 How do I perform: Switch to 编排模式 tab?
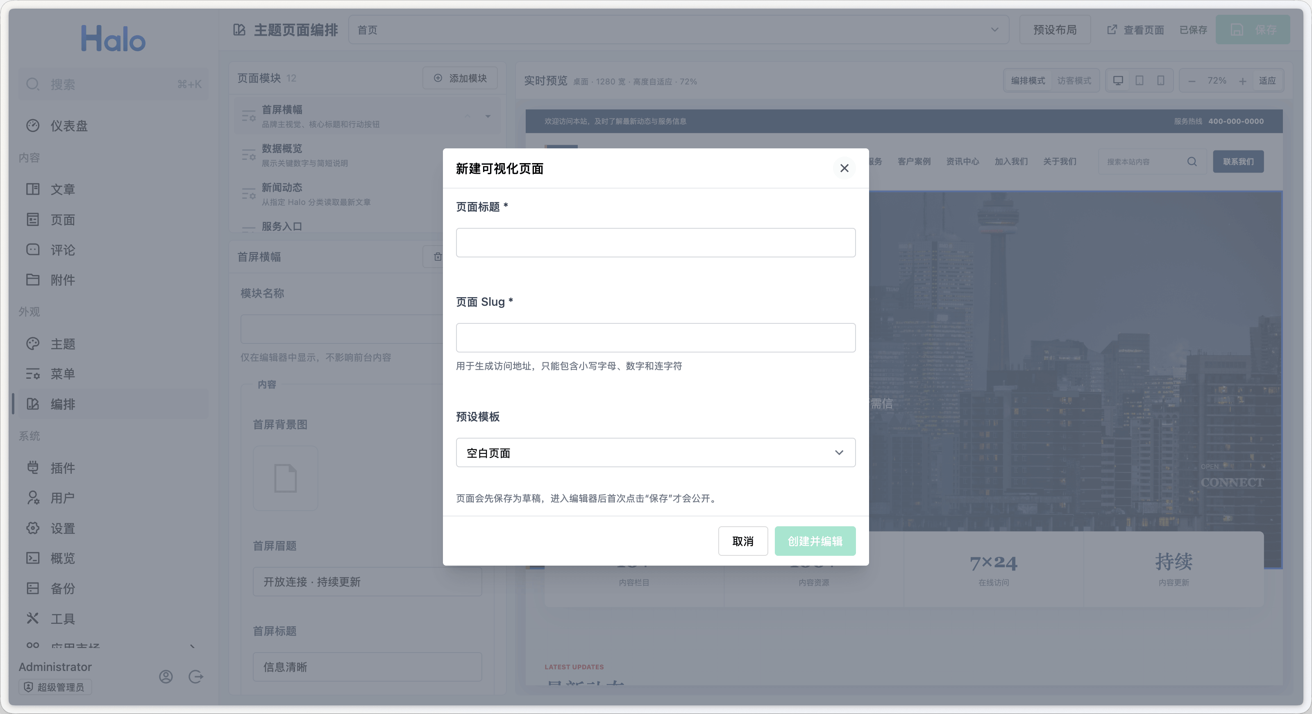(1028, 80)
